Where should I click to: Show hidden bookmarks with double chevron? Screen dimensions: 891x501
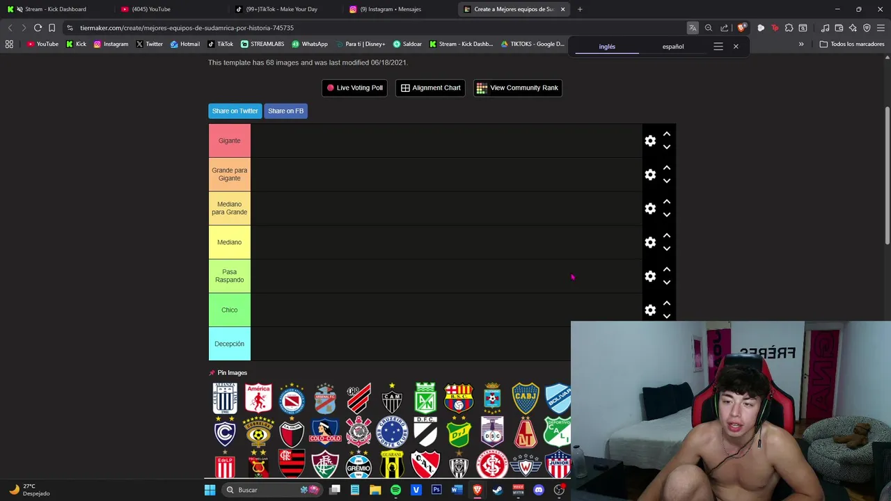pyautogui.click(x=801, y=44)
